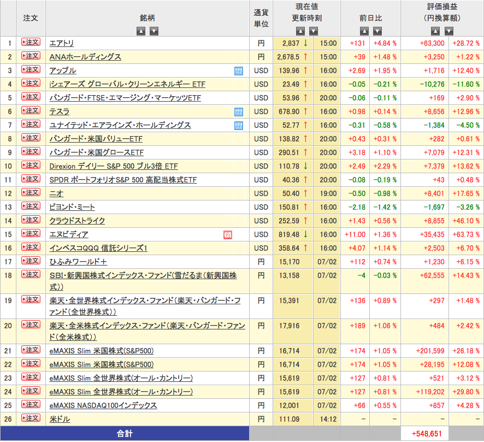Sort 銘柄 column descending with down arrow
Screen dimensions: 484x442
(154, 31)
